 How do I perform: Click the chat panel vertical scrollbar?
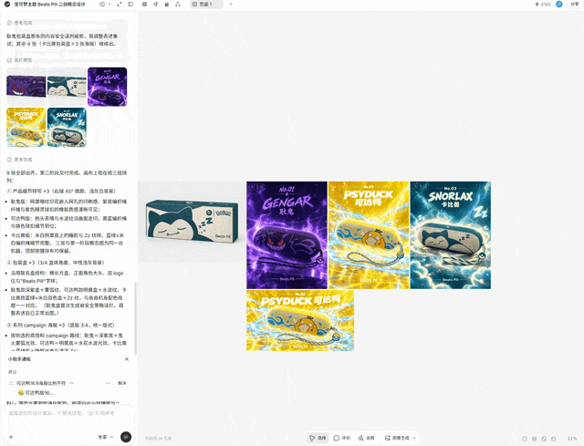tap(136, 318)
